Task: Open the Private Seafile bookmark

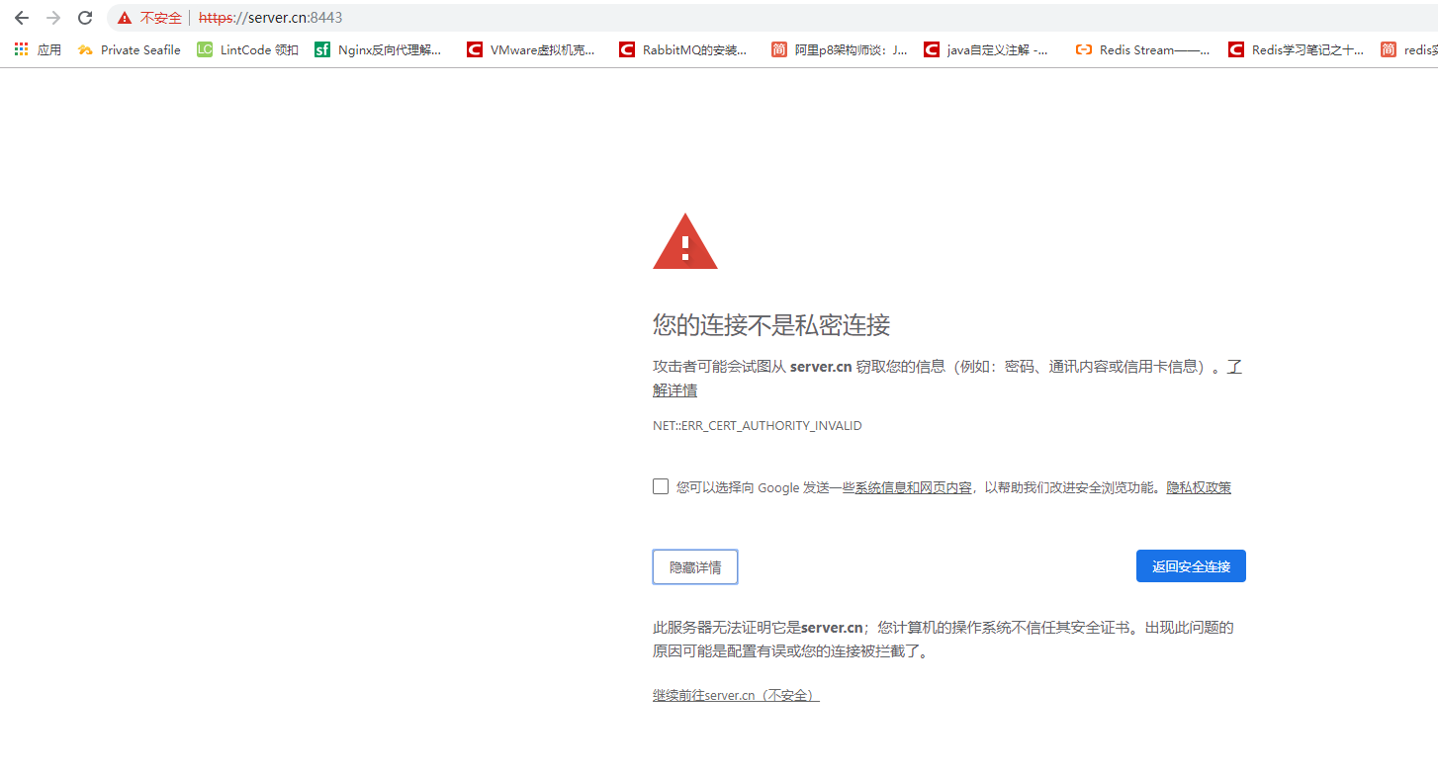Action: click(x=129, y=49)
